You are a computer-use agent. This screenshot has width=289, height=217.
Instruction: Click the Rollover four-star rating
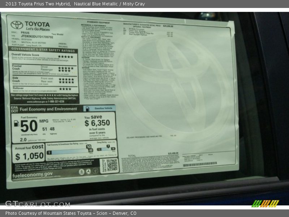tap(65, 89)
